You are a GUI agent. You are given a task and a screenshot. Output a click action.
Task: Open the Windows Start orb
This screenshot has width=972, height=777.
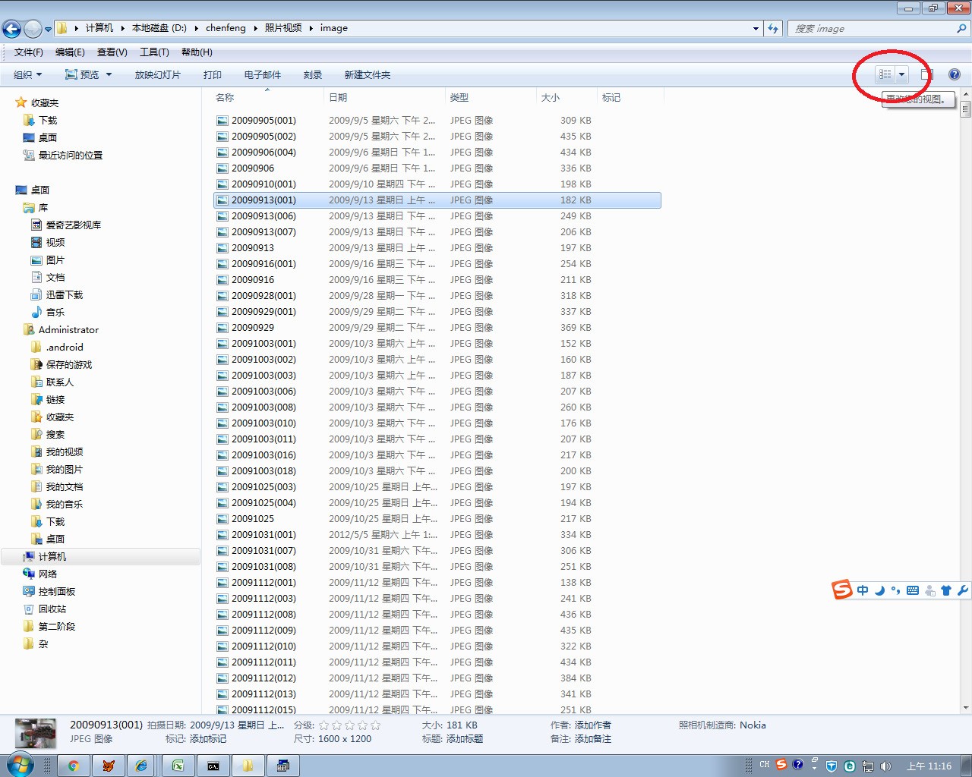coord(19,765)
